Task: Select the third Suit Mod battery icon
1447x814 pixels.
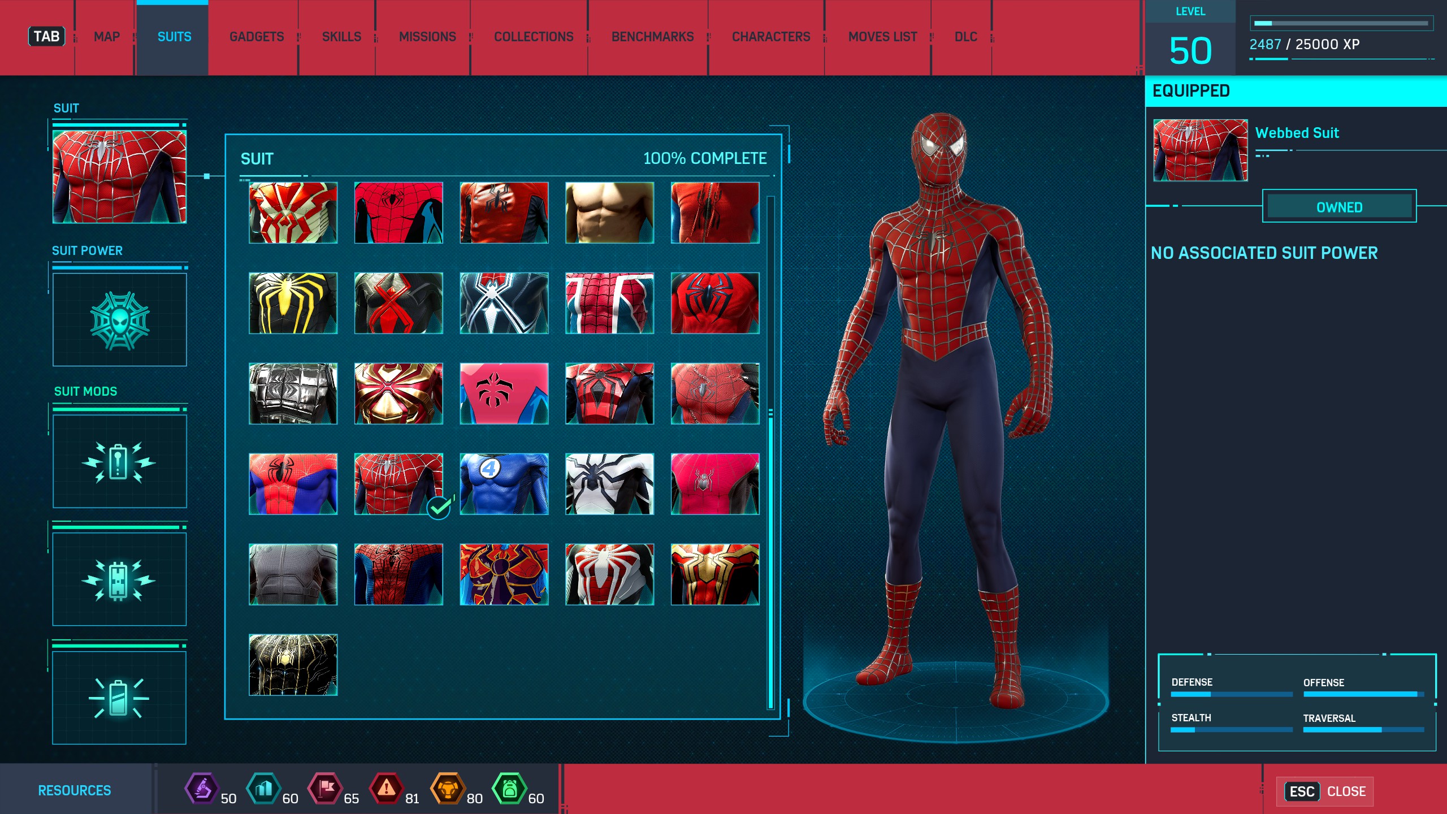Action: [119, 698]
